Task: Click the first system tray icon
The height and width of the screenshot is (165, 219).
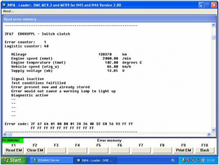Action: pos(183,160)
